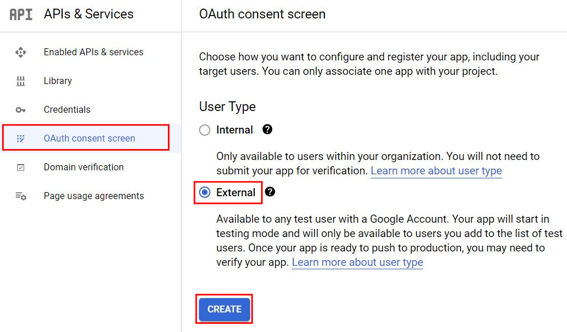The image size is (567, 332).
Task: Open Enabled APIs & services page
Action: (93, 52)
